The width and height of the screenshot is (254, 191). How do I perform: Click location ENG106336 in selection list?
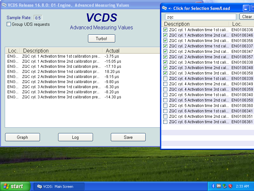(242, 30)
